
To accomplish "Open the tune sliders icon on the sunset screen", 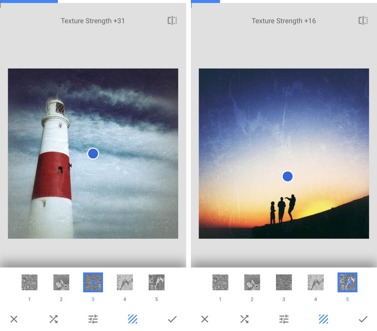I will tap(284, 319).
